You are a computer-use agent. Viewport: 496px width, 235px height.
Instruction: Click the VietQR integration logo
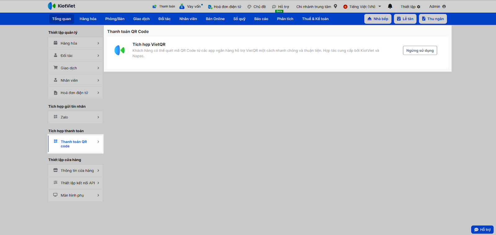[119, 50]
